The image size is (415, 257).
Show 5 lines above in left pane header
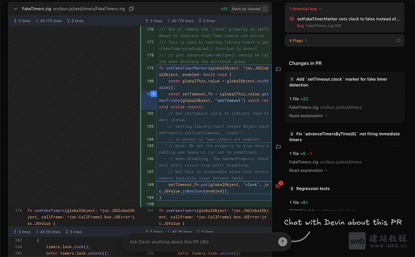pos(22,21)
